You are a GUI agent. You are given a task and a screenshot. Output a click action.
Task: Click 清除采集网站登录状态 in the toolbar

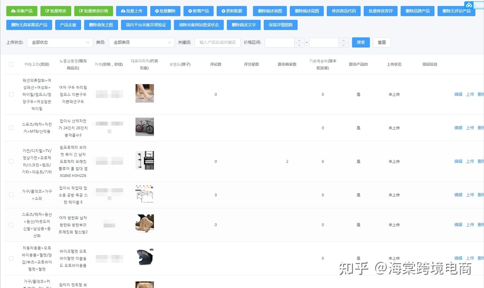coord(198,25)
